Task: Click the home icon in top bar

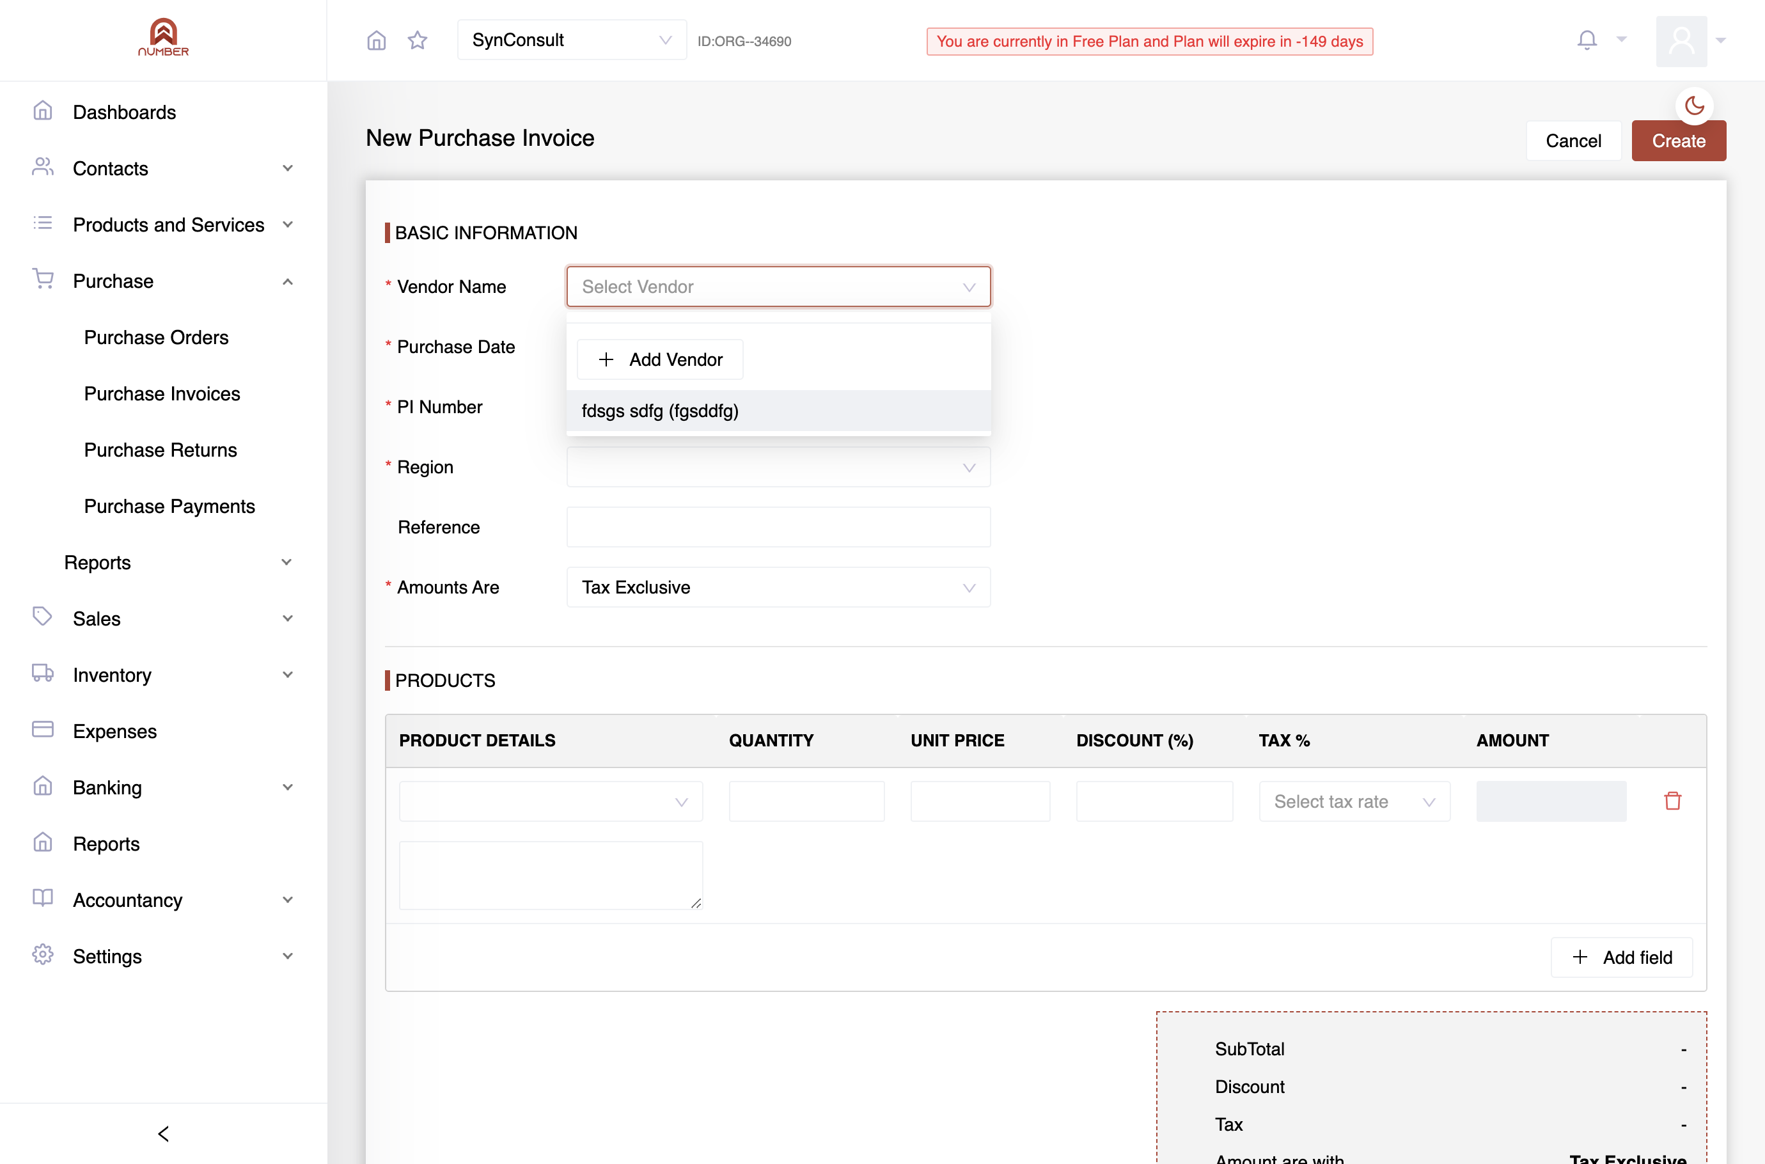Action: [x=376, y=40]
